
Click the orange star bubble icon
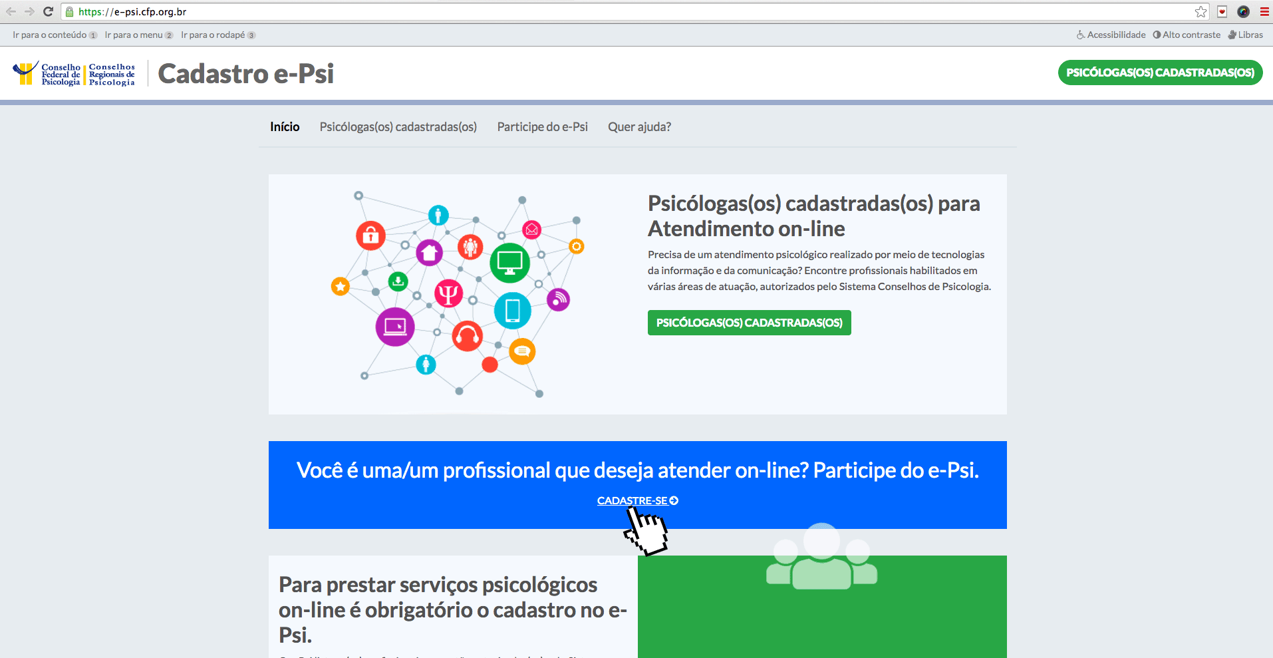click(341, 287)
